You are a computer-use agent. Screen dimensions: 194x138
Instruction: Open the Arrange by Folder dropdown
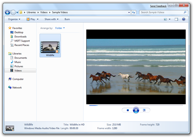click(60, 28)
